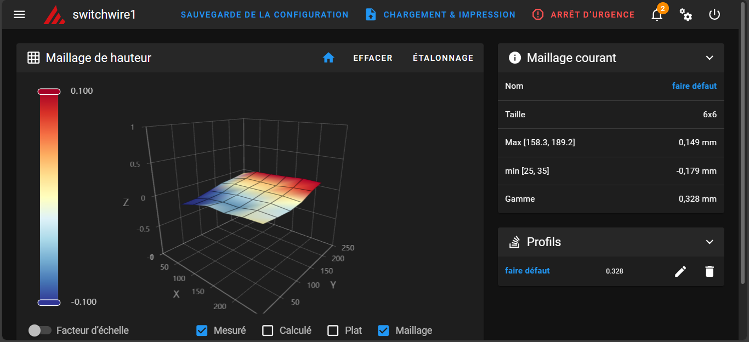The height and width of the screenshot is (342, 749).
Task: Click the file upload icon
Action: click(x=371, y=15)
